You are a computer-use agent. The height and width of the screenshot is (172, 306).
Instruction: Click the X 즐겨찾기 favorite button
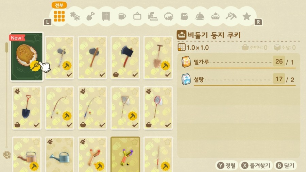(256, 166)
